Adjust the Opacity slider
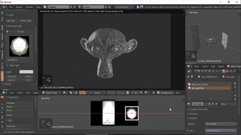Viewport: 241px width, 135px height. (19, 80)
